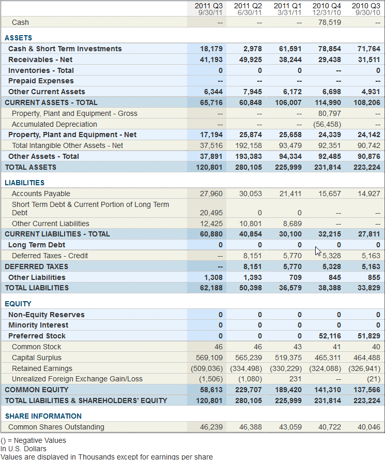Click the SHARE INFORMATION section heading
The image size is (385, 460).
tap(43, 416)
